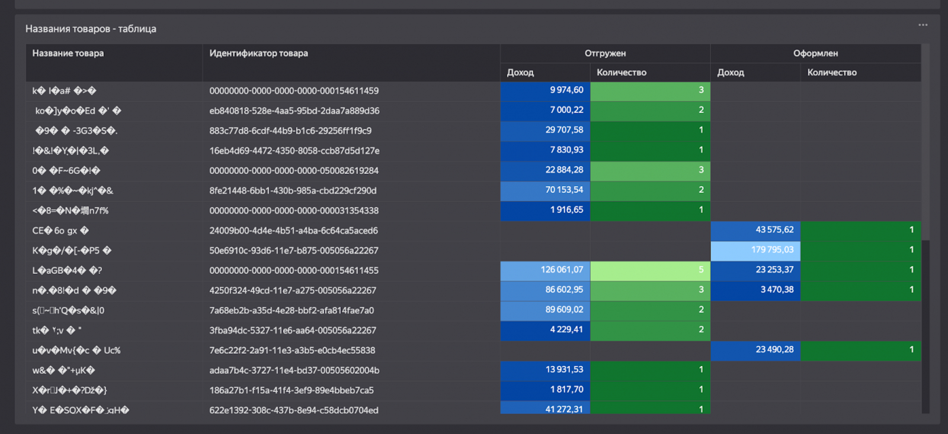Click the Количество header under Оформлен
Image resolution: width=948 pixels, height=434 pixels.
tap(832, 72)
